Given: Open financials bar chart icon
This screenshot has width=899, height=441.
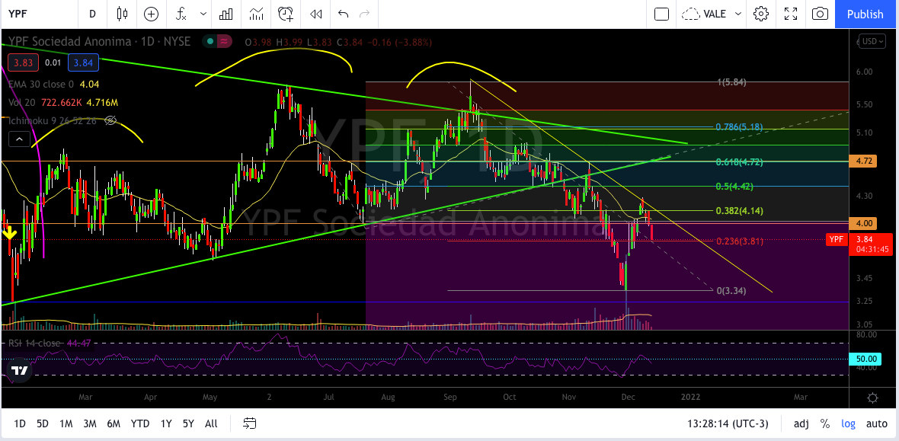Looking at the screenshot, I should click(226, 14).
